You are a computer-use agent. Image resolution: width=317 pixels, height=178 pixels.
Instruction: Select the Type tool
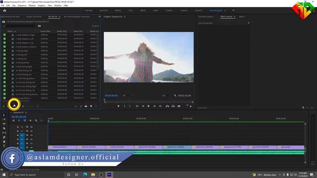coord(4,146)
